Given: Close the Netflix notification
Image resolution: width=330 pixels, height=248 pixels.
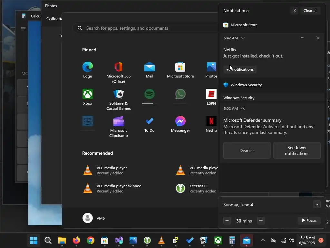Looking at the screenshot, I should pyautogui.click(x=318, y=38).
